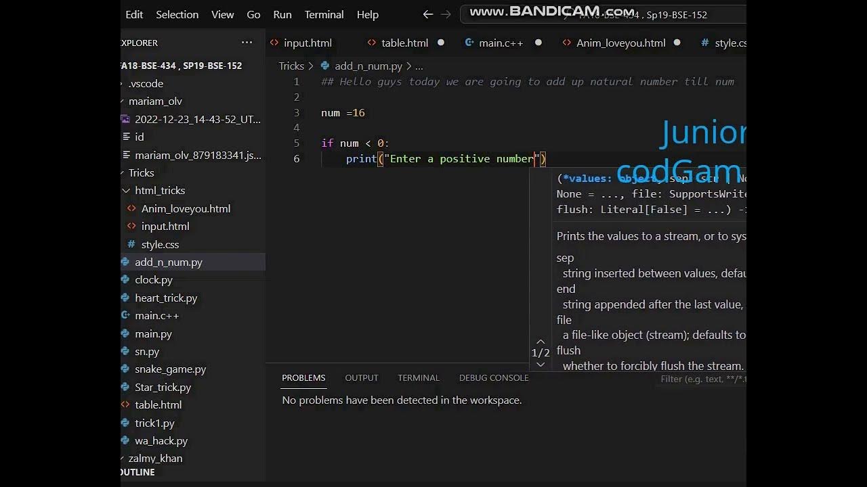Switch to the table.html tab
Image resolution: width=867 pixels, height=487 pixels.
click(x=404, y=43)
